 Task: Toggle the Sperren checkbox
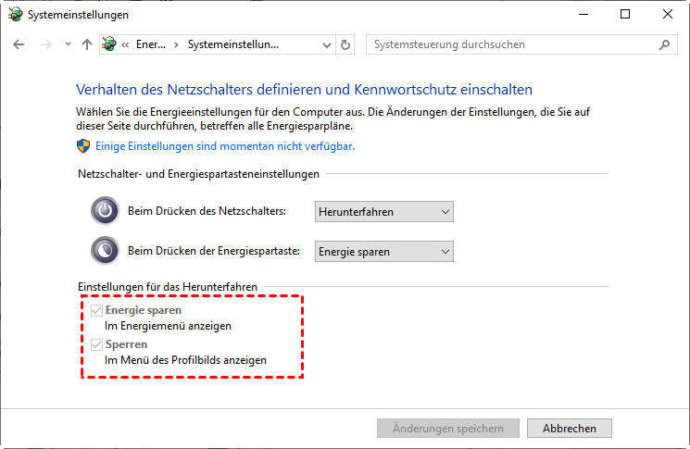click(97, 344)
